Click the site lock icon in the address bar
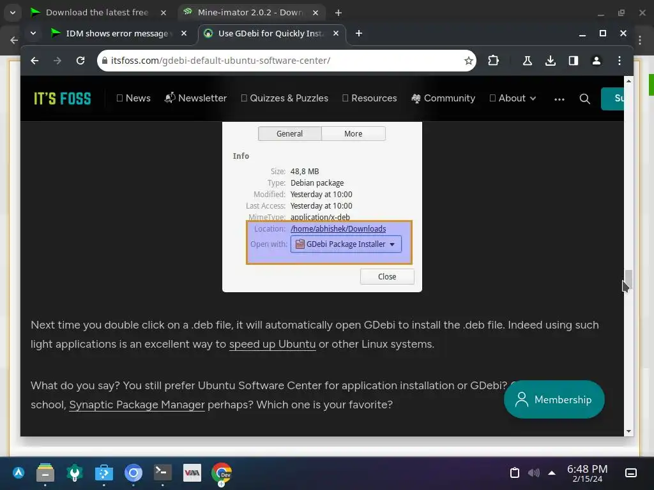The image size is (654, 490). point(105,61)
